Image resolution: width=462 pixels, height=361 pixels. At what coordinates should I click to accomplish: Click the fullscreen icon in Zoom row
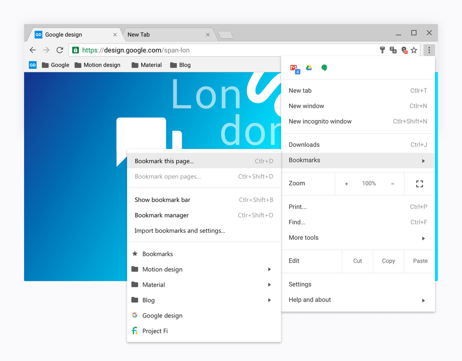coord(419,183)
